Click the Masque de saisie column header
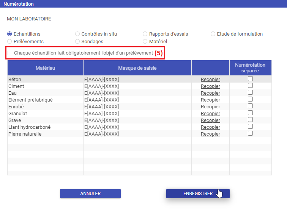Screen dimensions: 287x211 click(137, 68)
